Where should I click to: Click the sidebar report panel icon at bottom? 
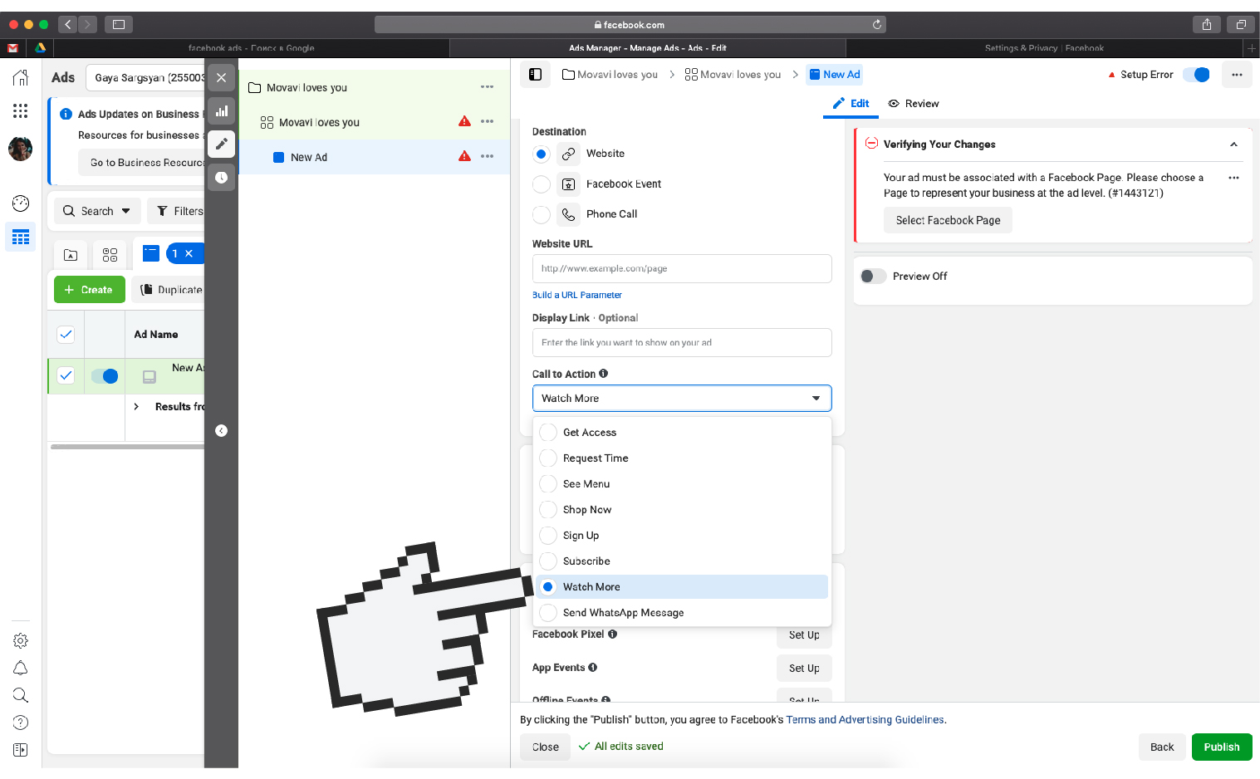21,750
